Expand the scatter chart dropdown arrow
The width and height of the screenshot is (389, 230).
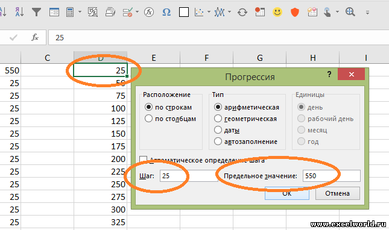209,12
